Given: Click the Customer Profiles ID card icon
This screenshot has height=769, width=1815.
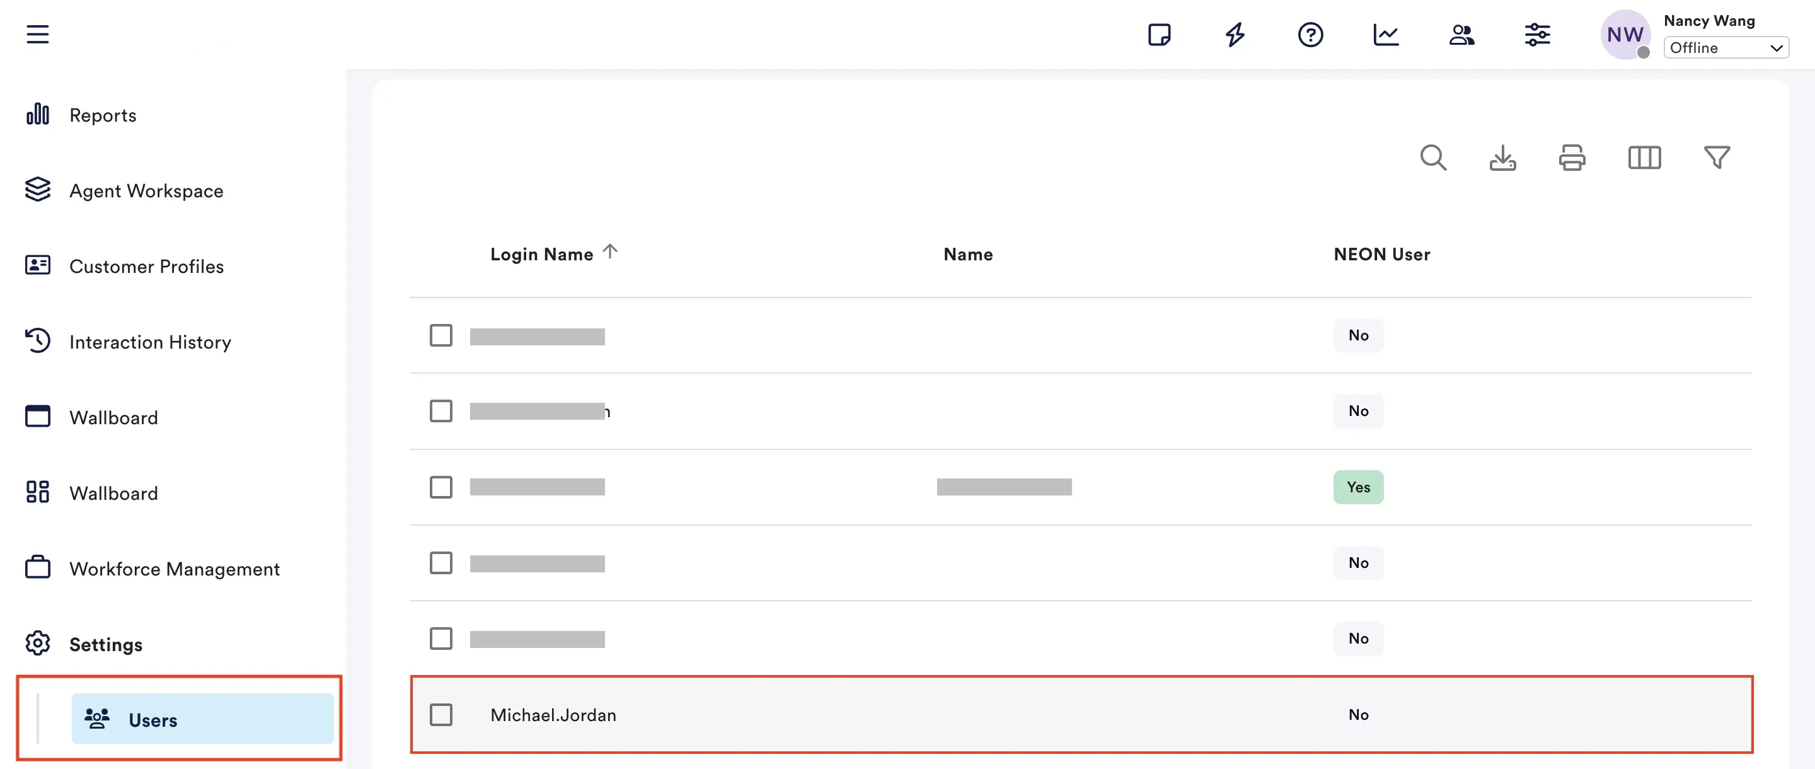Looking at the screenshot, I should pyautogui.click(x=37, y=264).
